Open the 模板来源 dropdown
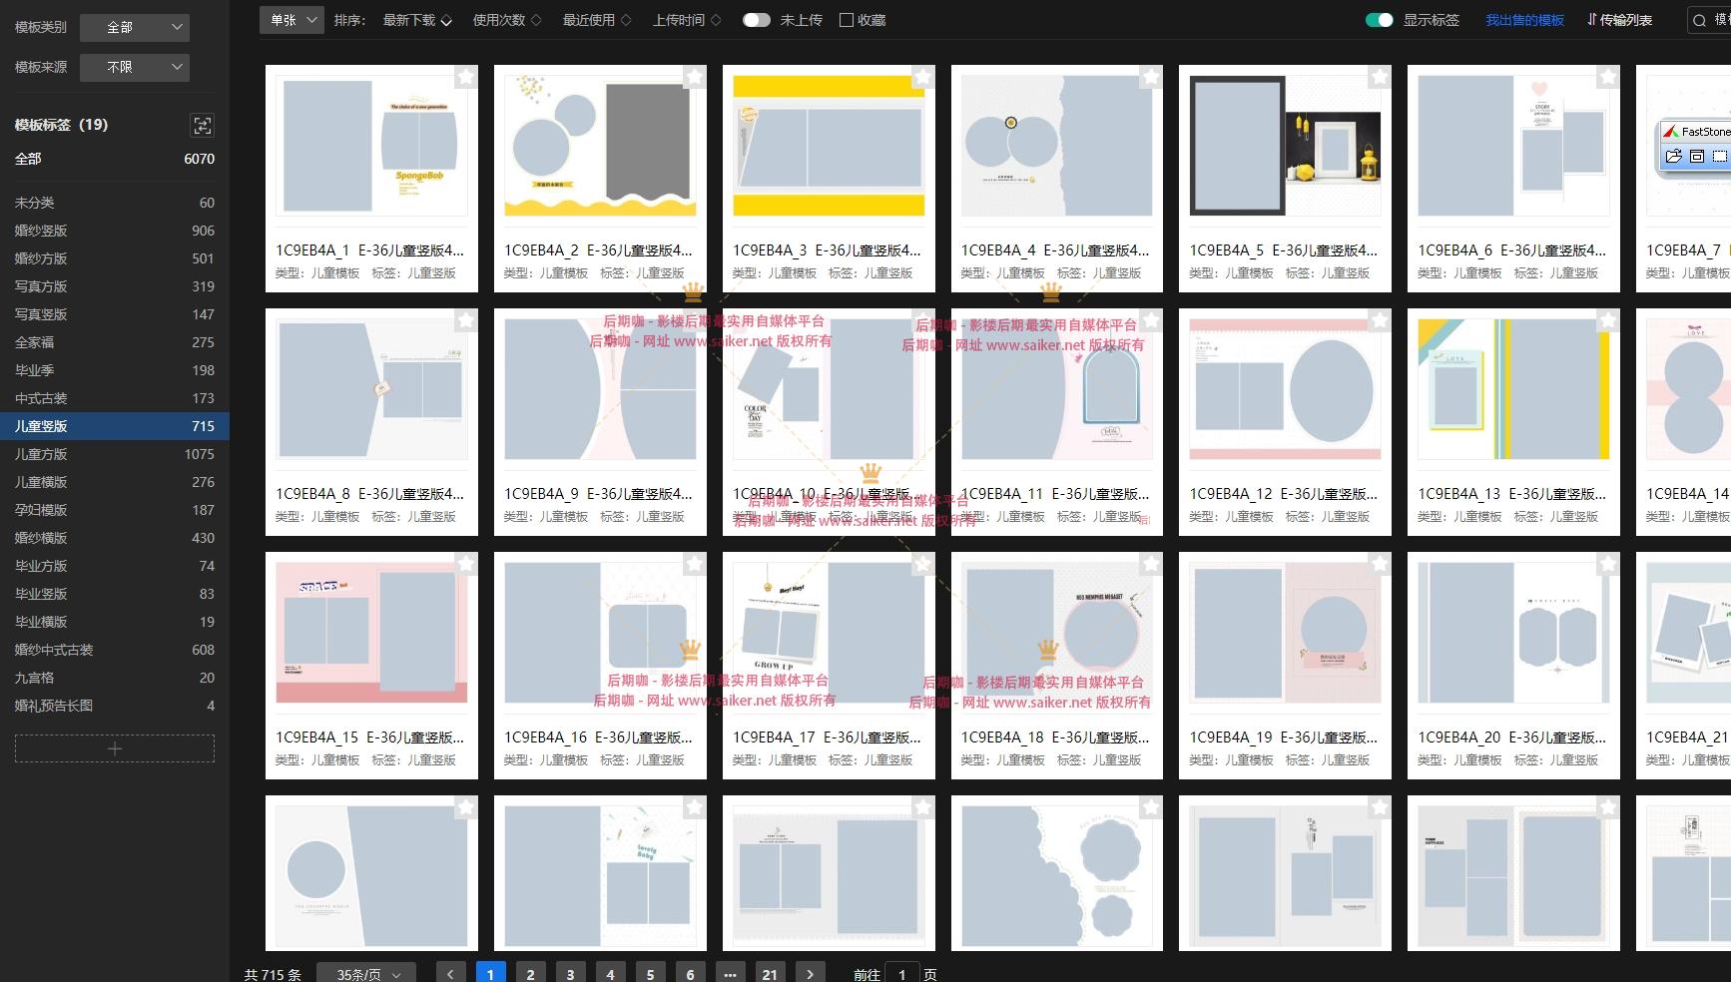Screen dimensions: 1731x982 tap(135, 67)
